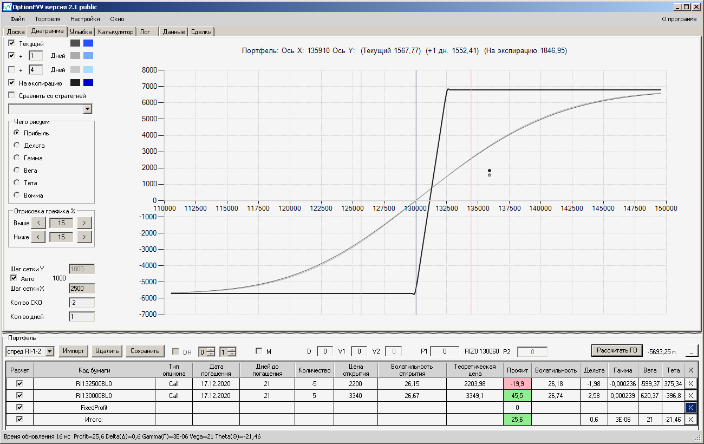Click the P1 input field
704x444 pixels.
[445, 351]
